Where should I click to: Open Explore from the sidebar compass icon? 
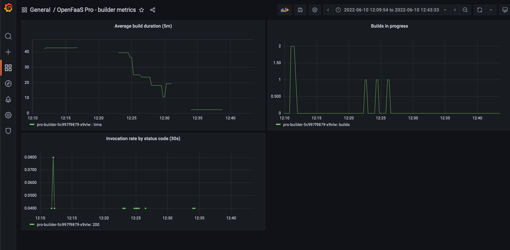8,83
